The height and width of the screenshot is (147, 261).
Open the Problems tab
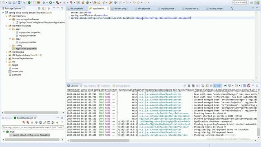coord(104,86)
